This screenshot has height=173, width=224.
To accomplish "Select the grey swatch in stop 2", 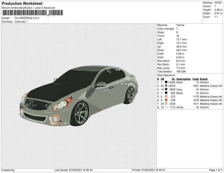I will pyautogui.click(x=165, y=86).
